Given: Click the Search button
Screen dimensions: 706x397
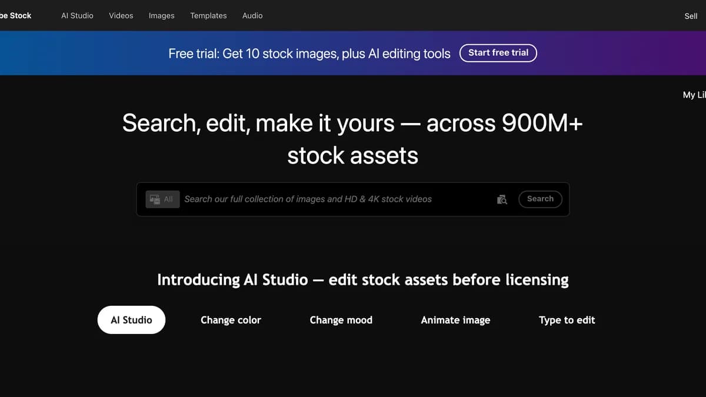Looking at the screenshot, I should [x=540, y=199].
